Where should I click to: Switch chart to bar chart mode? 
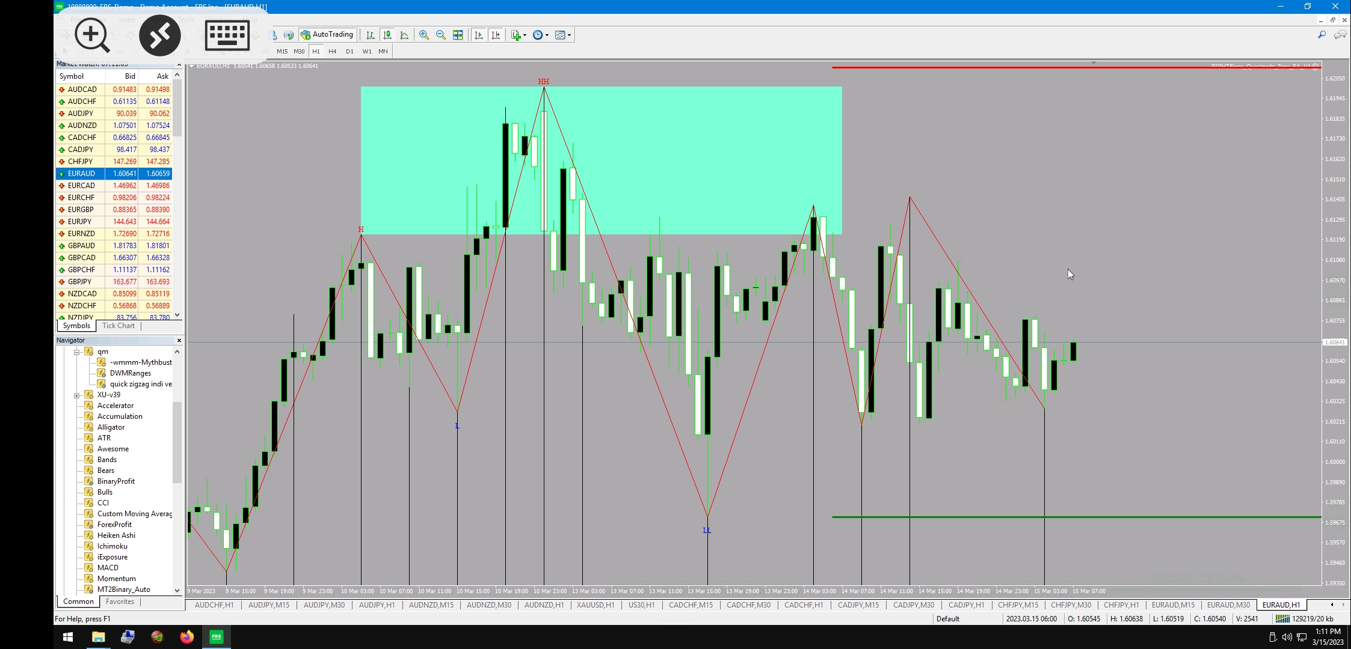(x=371, y=35)
